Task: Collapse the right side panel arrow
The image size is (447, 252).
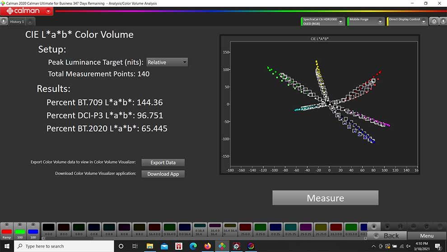Action: coord(443,21)
